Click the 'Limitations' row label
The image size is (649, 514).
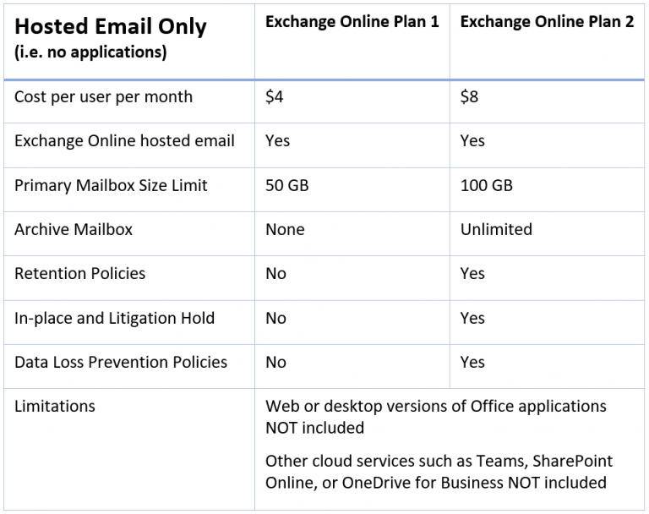pyautogui.click(x=55, y=407)
